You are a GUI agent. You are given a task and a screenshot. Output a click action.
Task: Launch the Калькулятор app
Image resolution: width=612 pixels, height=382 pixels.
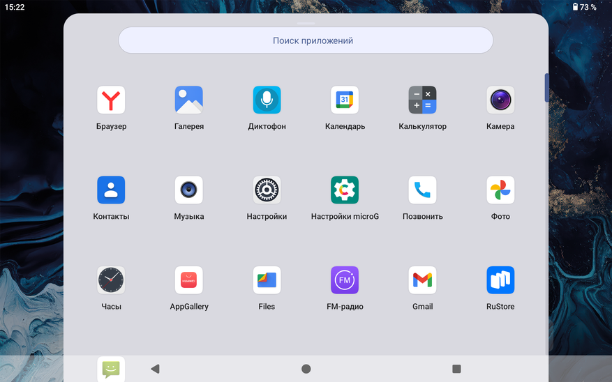[422, 100]
